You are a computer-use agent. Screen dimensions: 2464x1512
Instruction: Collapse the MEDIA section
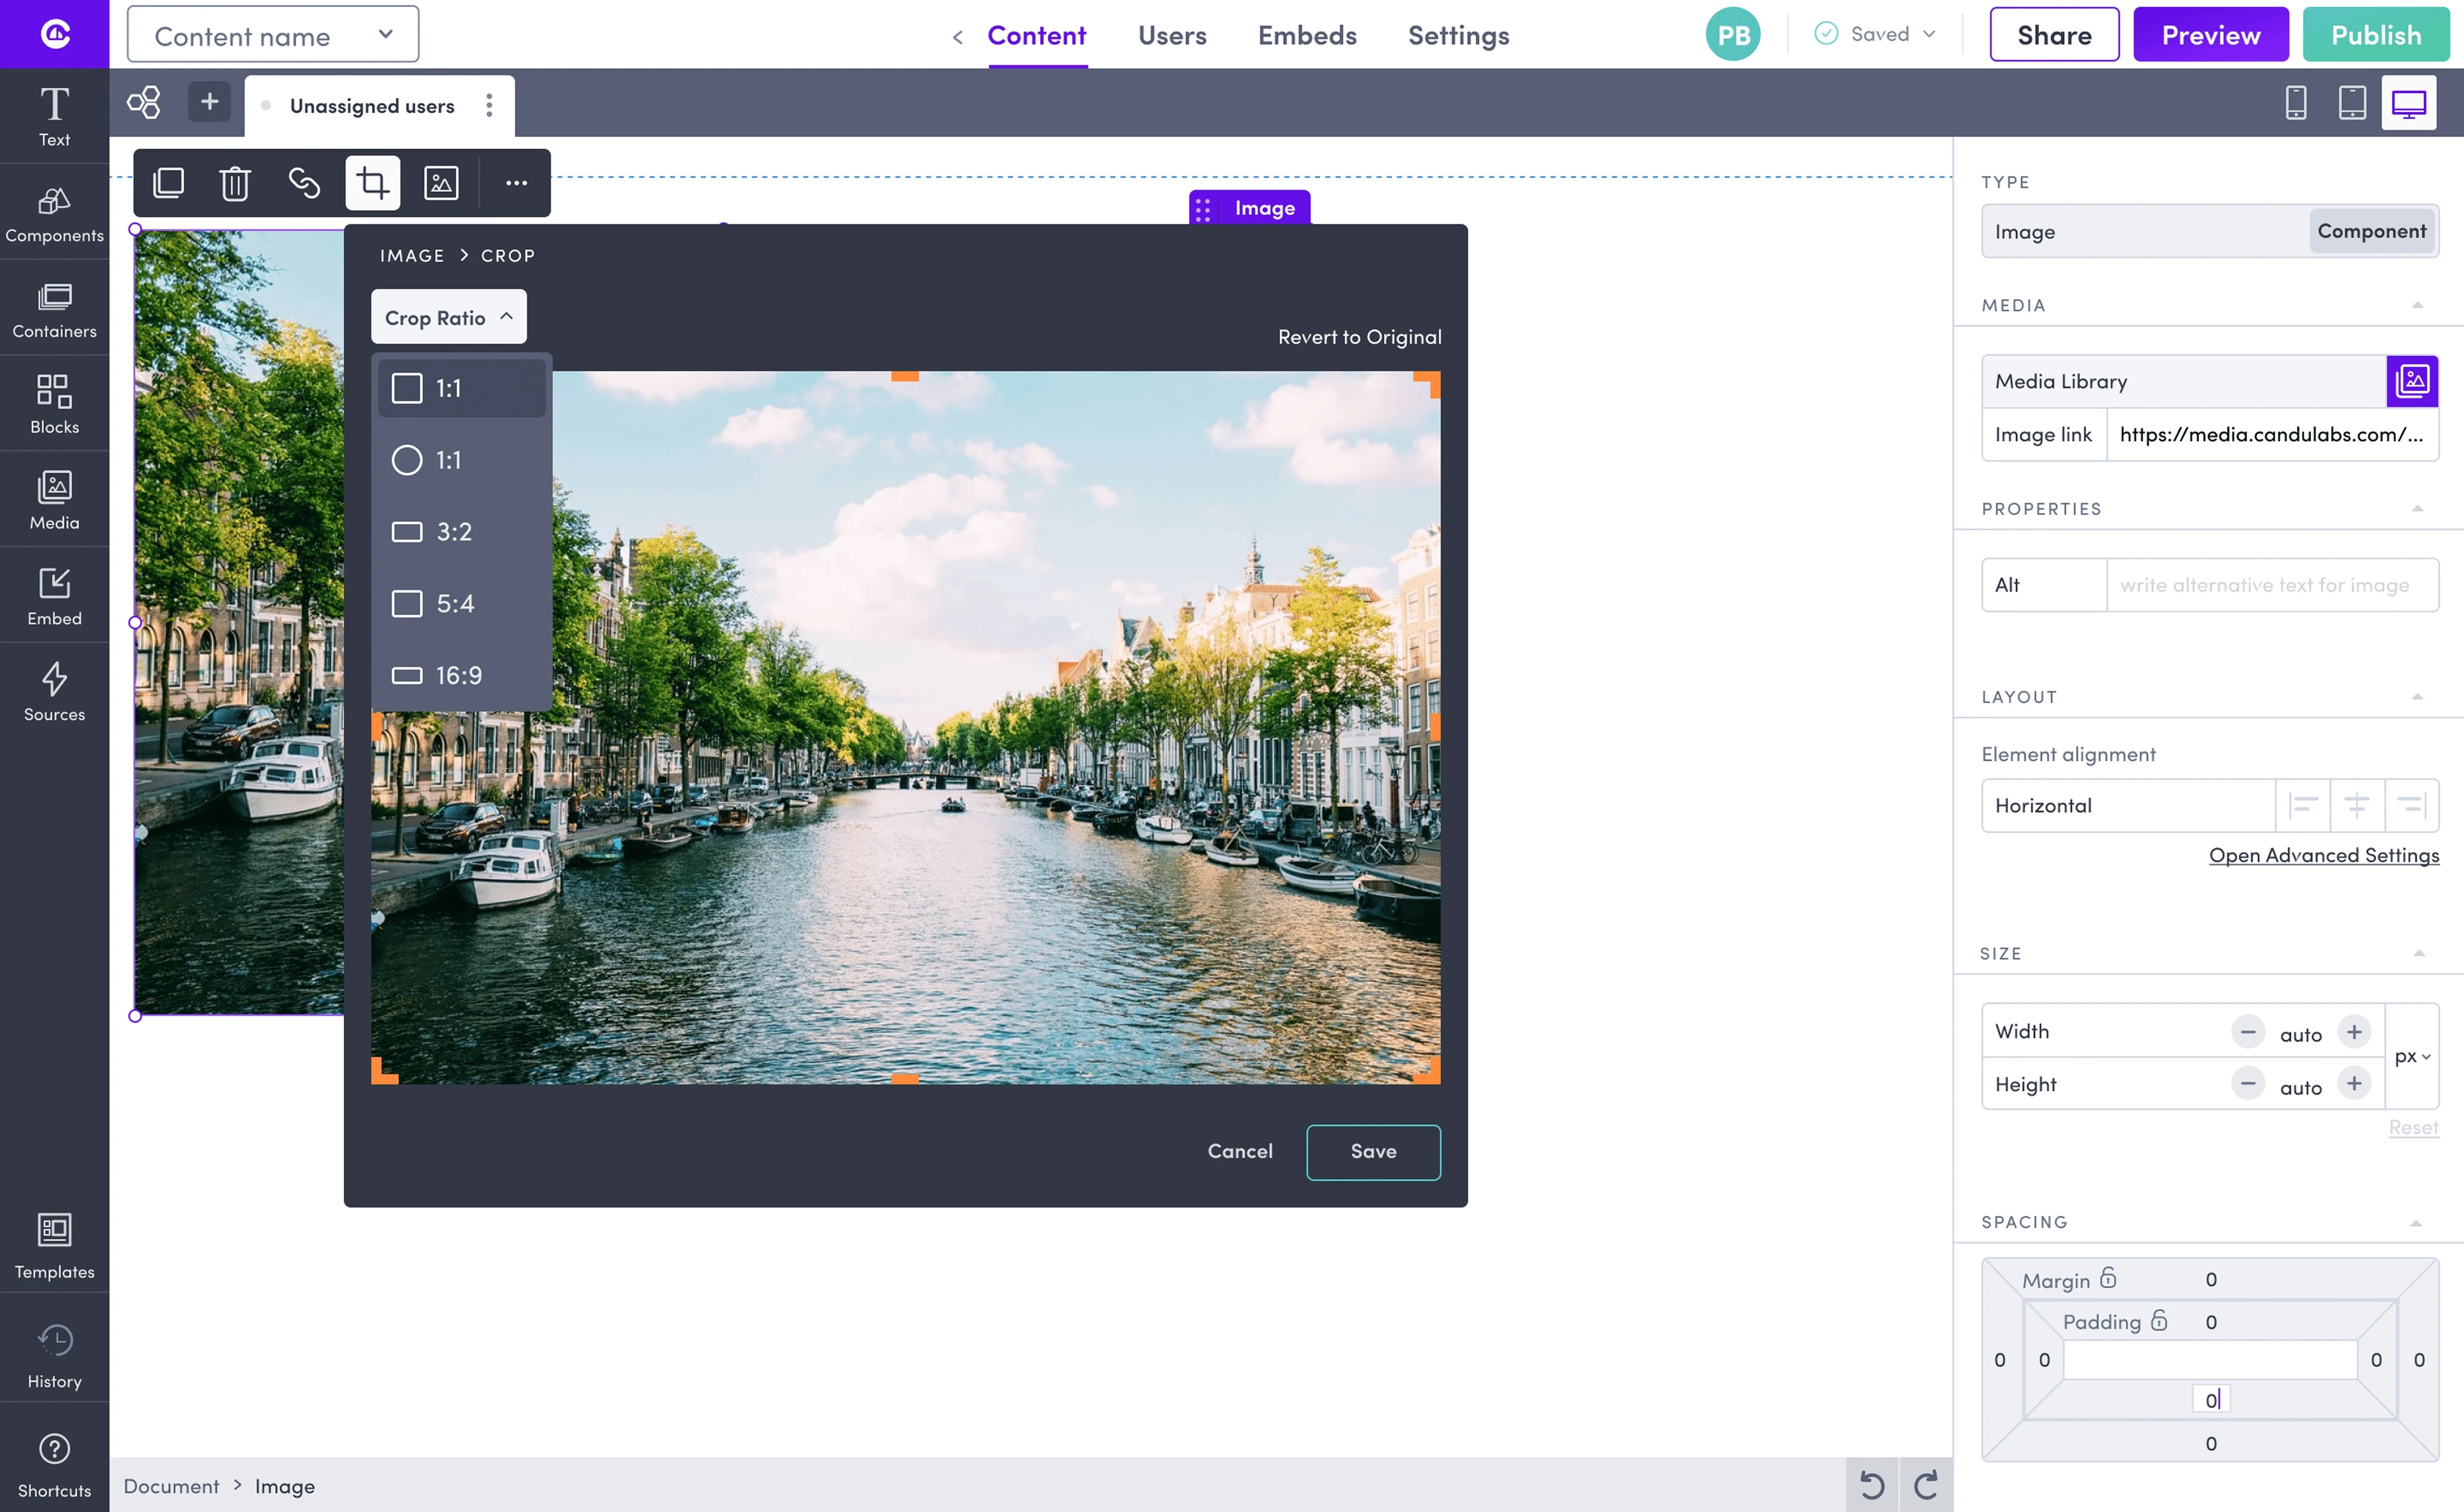pyautogui.click(x=2417, y=305)
